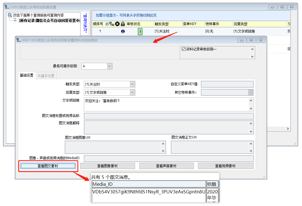Screen dimensions: 302x206
Task: Click the 回复类型 column header
Action: (x=260, y=24)
